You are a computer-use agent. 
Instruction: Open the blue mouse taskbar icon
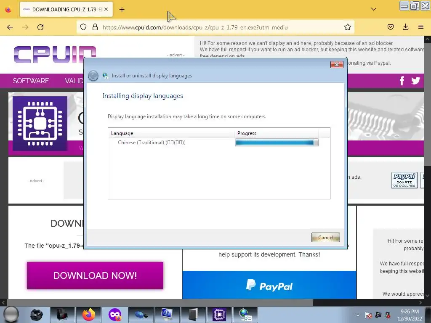141,315
